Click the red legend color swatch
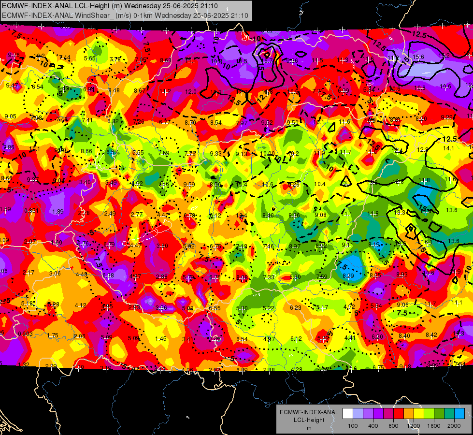 (x=399, y=414)
